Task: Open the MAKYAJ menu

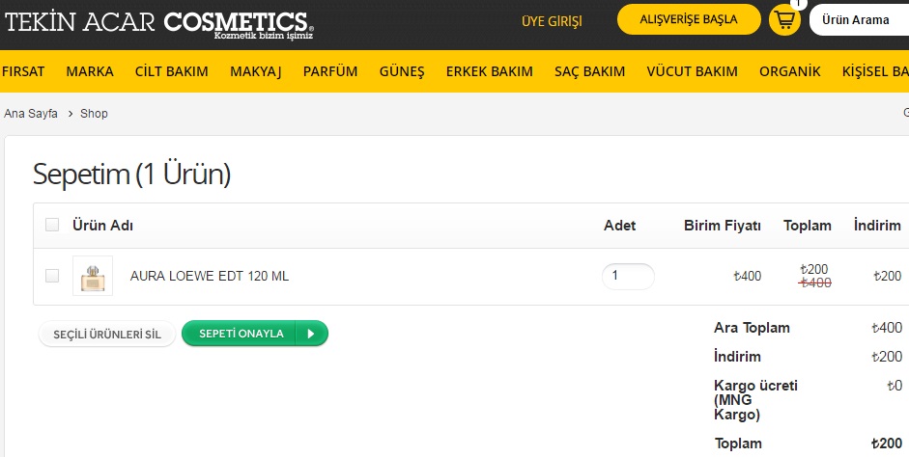Action: point(256,71)
